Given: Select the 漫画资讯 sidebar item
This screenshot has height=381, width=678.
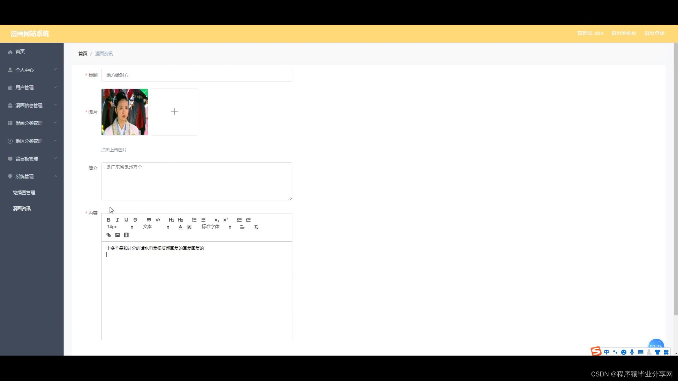Looking at the screenshot, I should tap(22, 208).
